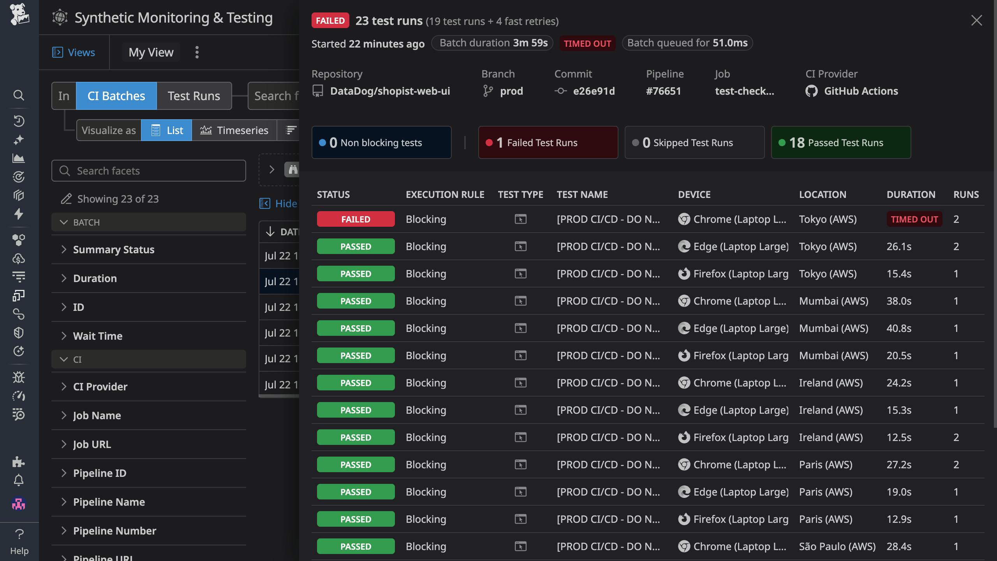Toggle the Failed Test Runs filter
This screenshot has width=997, height=561.
548,142
